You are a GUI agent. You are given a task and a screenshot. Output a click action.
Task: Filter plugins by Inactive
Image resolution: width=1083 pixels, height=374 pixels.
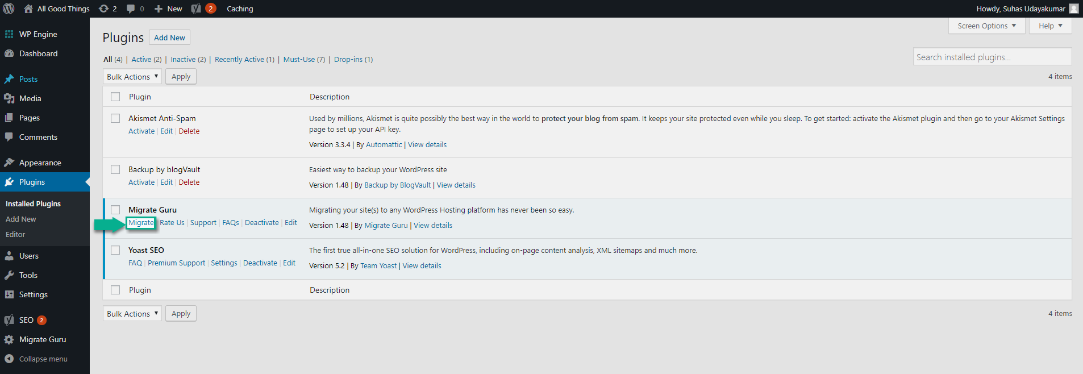pyautogui.click(x=183, y=59)
